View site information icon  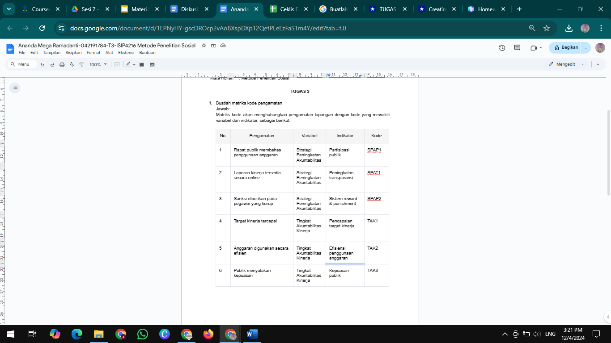click(61, 28)
